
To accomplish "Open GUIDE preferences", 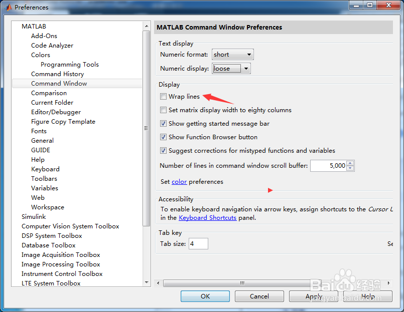I will [x=41, y=150].
